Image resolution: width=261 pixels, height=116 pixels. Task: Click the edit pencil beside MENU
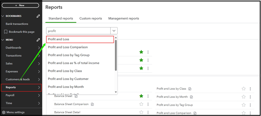[x=38, y=40]
